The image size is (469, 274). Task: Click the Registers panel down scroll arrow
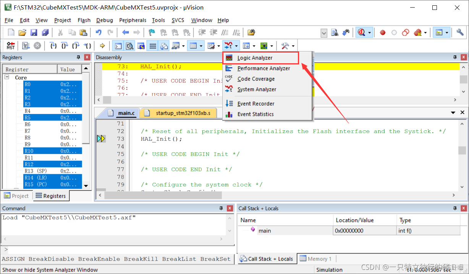point(86,186)
